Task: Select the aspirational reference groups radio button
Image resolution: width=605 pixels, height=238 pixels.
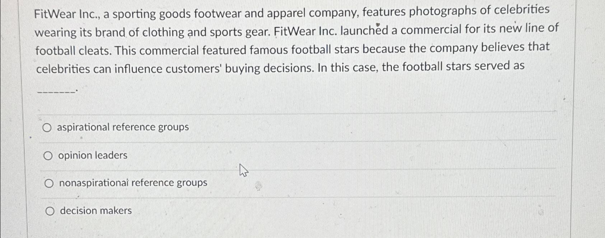Action: click(47, 127)
